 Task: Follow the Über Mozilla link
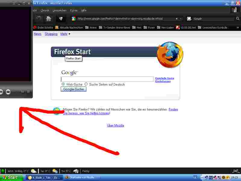(x=115, y=125)
